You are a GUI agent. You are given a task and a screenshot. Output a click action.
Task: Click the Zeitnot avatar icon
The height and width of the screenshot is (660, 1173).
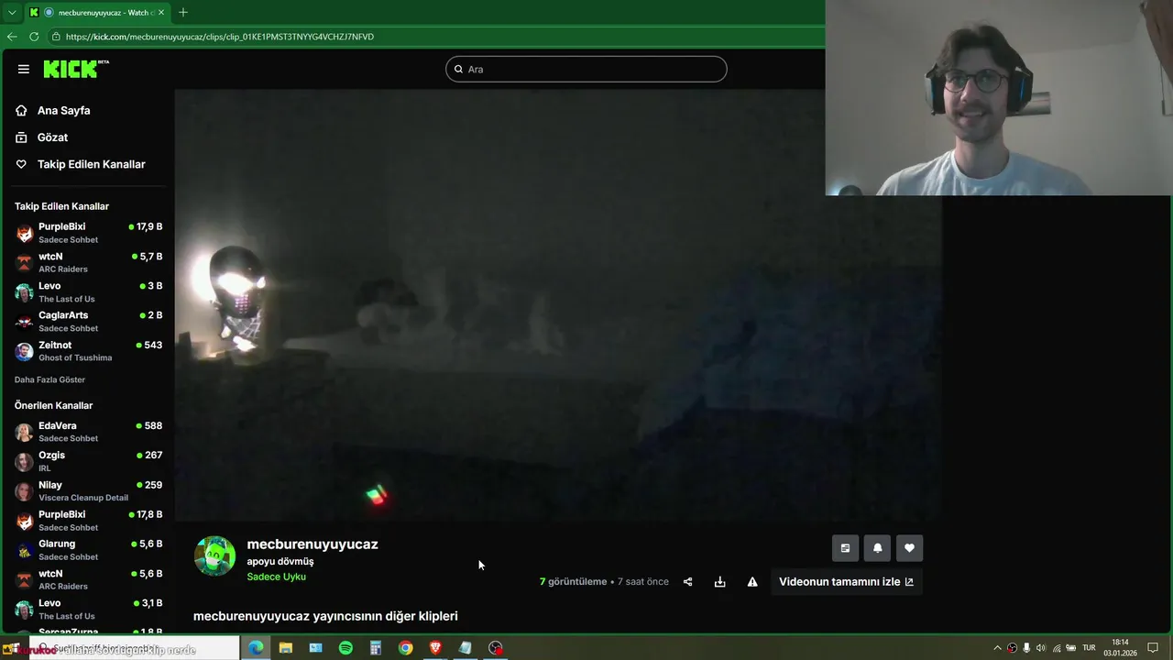coord(25,351)
